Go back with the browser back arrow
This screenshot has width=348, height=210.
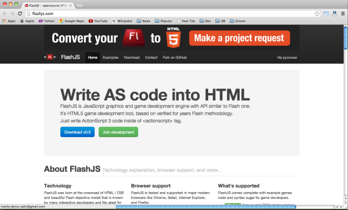(x=5, y=13)
